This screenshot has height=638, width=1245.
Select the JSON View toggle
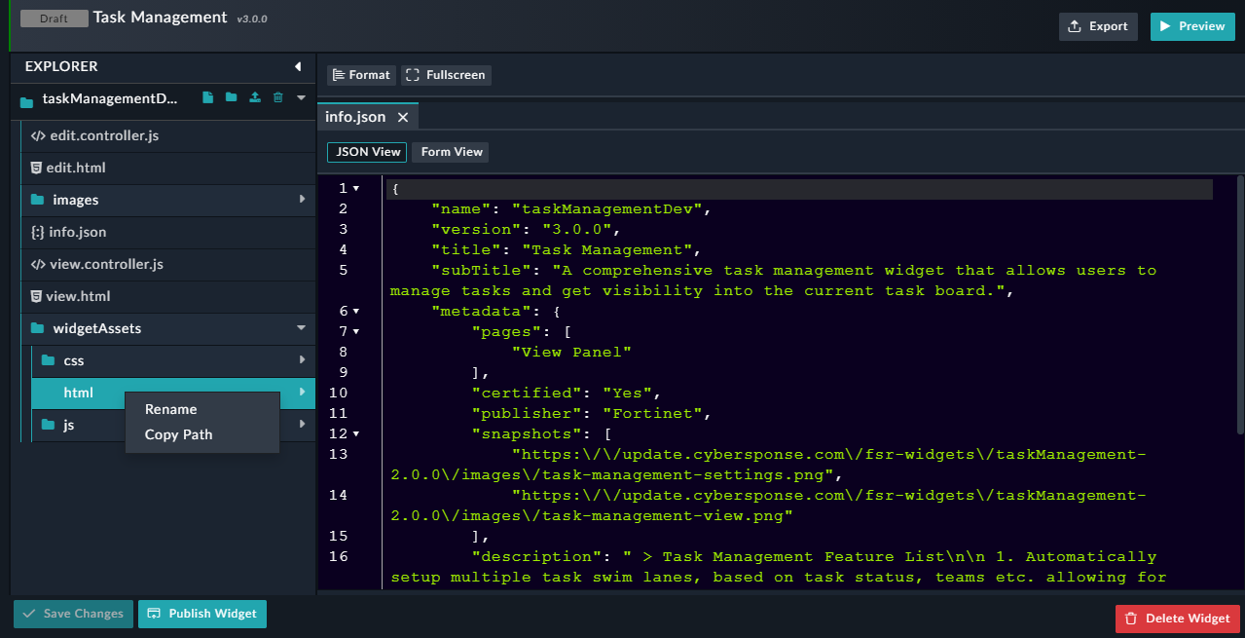(366, 152)
